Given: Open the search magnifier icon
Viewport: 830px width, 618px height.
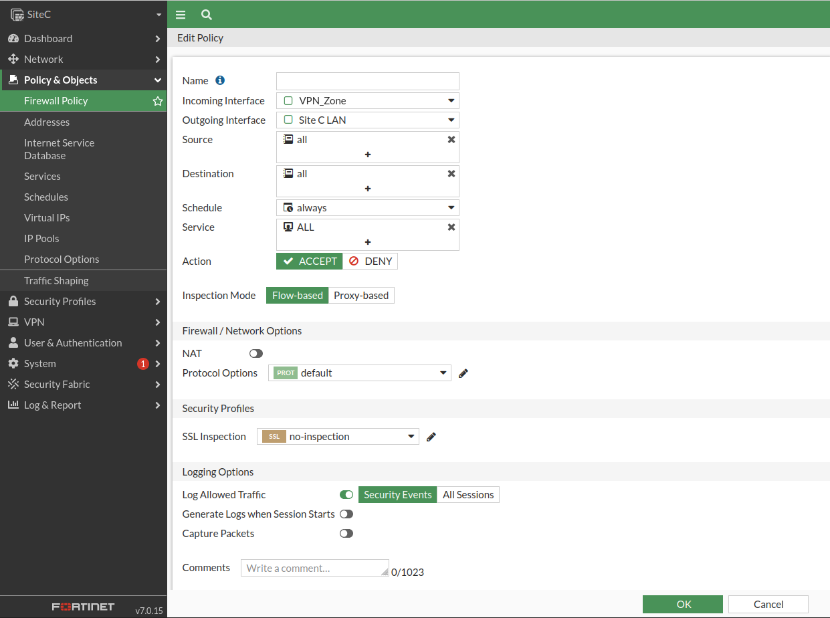Looking at the screenshot, I should coord(207,15).
